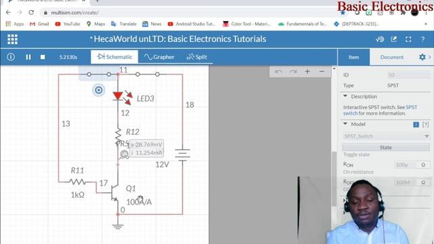Go back in the browser
434x244 pixels.
tap(8, 12)
